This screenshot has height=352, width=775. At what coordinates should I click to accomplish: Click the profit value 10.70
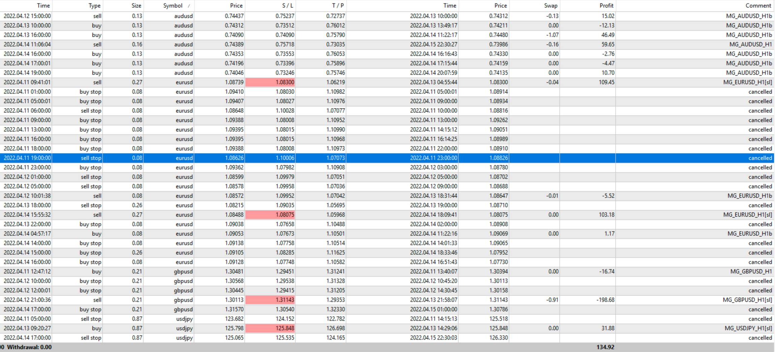[x=608, y=73]
